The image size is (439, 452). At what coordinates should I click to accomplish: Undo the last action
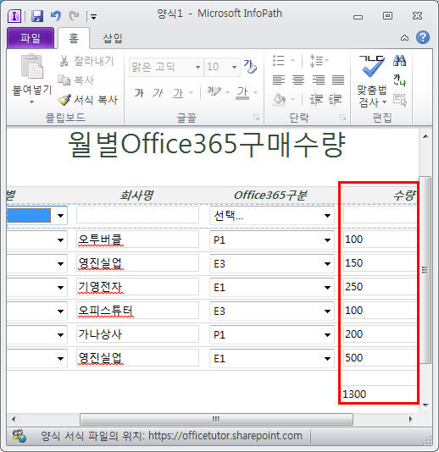pyautogui.click(x=56, y=15)
